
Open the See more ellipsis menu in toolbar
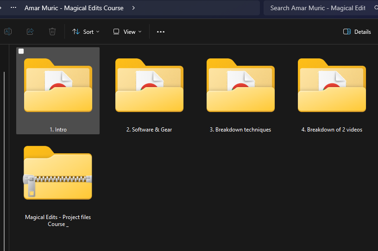[x=161, y=32]
